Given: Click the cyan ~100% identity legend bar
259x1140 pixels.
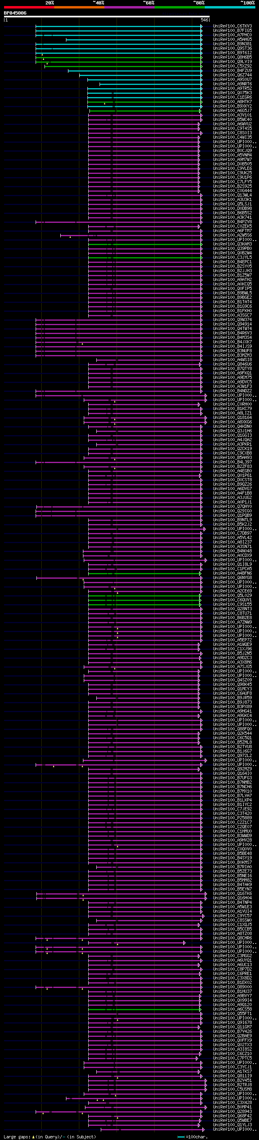Looking at the screenshot, I should point(230,7).
